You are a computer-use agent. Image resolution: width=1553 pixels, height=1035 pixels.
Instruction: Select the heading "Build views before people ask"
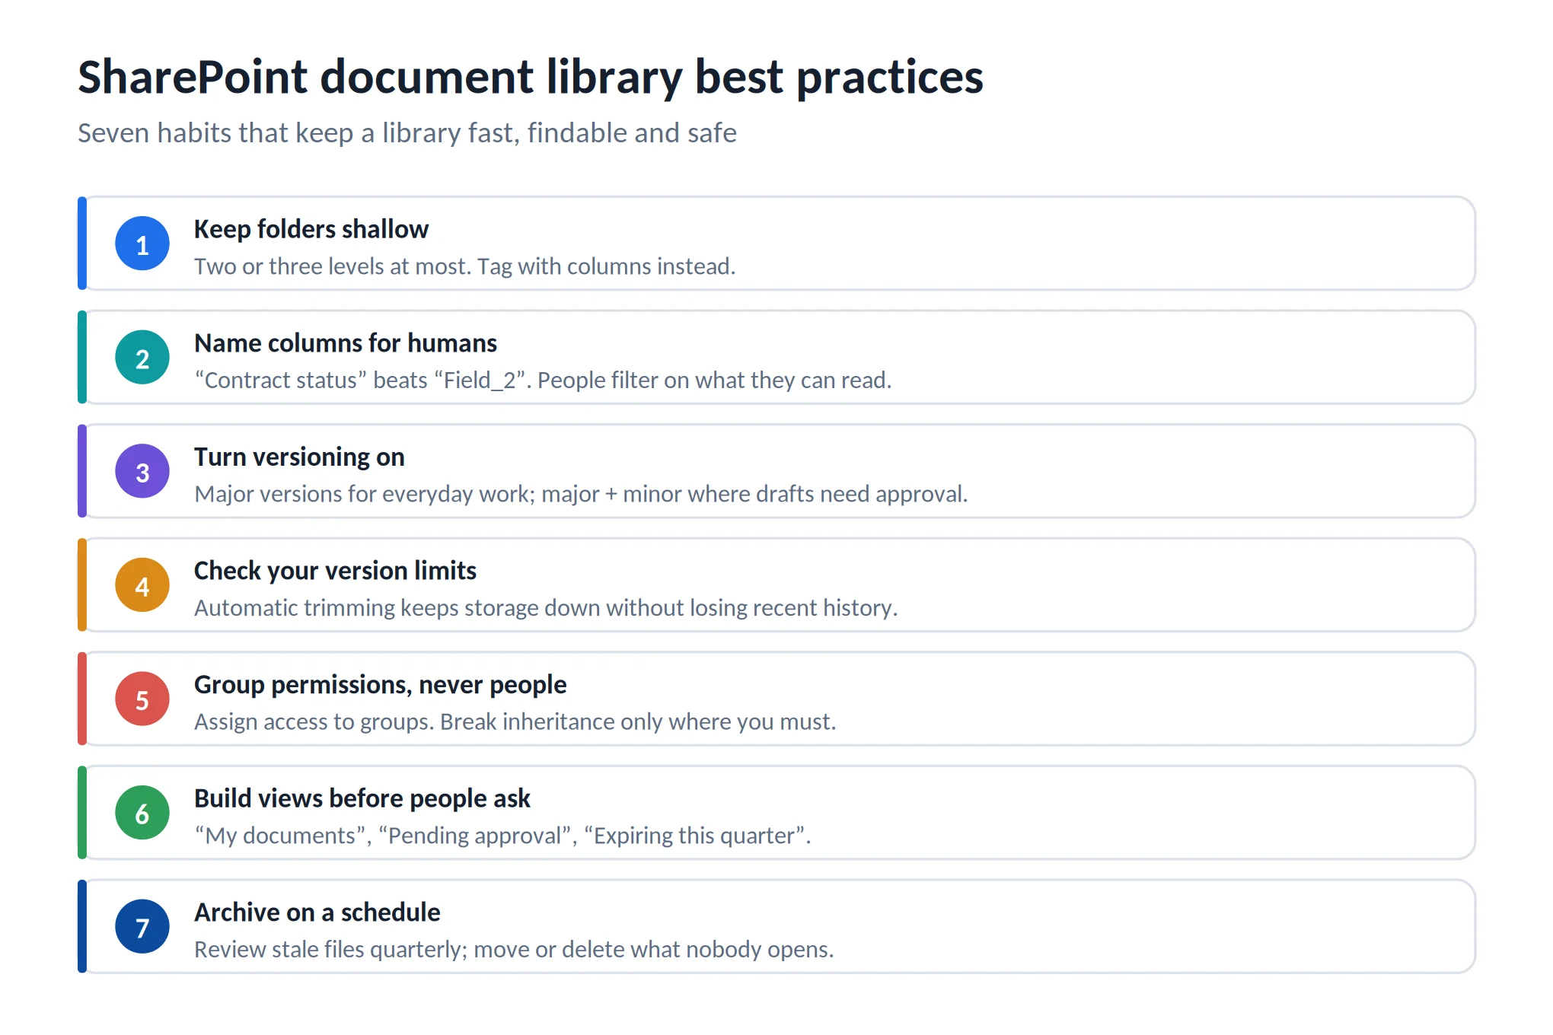[362, 798]
